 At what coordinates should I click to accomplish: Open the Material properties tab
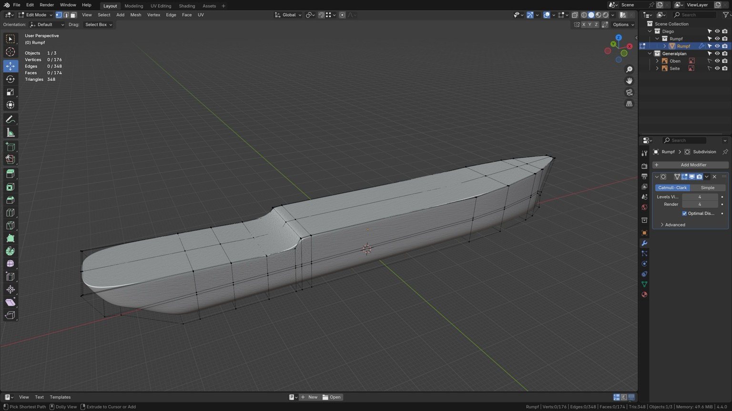(644, 294)
